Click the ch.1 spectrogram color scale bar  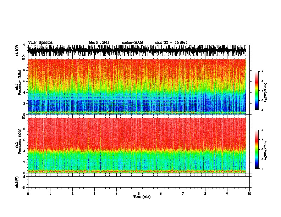click(x=257, y=91)
